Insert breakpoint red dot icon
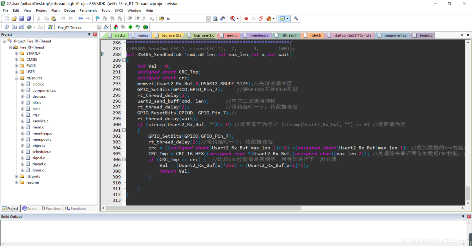Screen dimensions: 472x246 coord(246,18)
